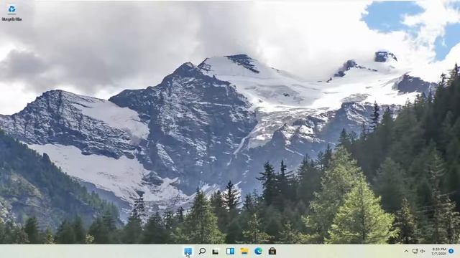The image size is (460, 258).
Task: Launch Microsoft Edge browser
Action: [x=258, y=251]
